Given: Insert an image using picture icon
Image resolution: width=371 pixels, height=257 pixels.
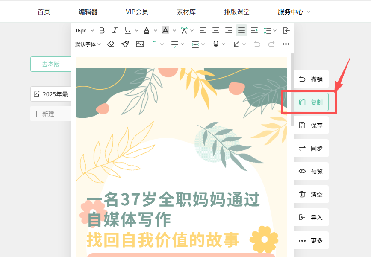Looking at the screenshot, I should [x=140, y=44].
